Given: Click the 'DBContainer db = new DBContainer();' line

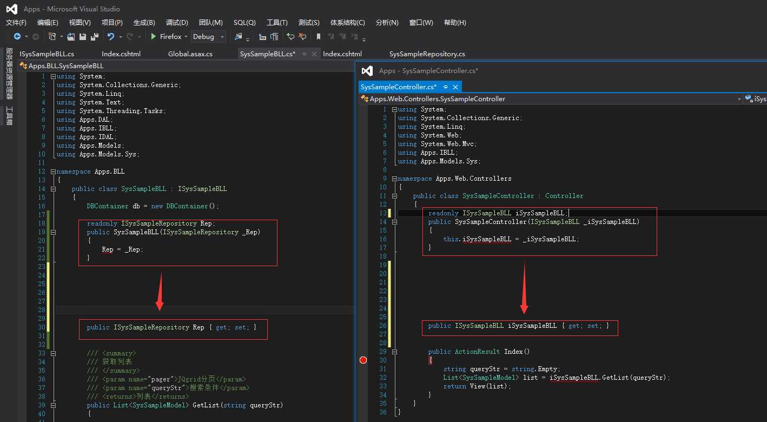Looking at the screenshot, I should (x=153, y=206).
